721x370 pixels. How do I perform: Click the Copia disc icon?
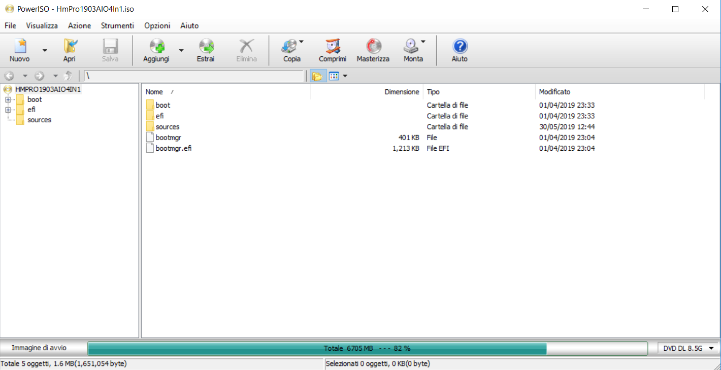pos(289,47)
